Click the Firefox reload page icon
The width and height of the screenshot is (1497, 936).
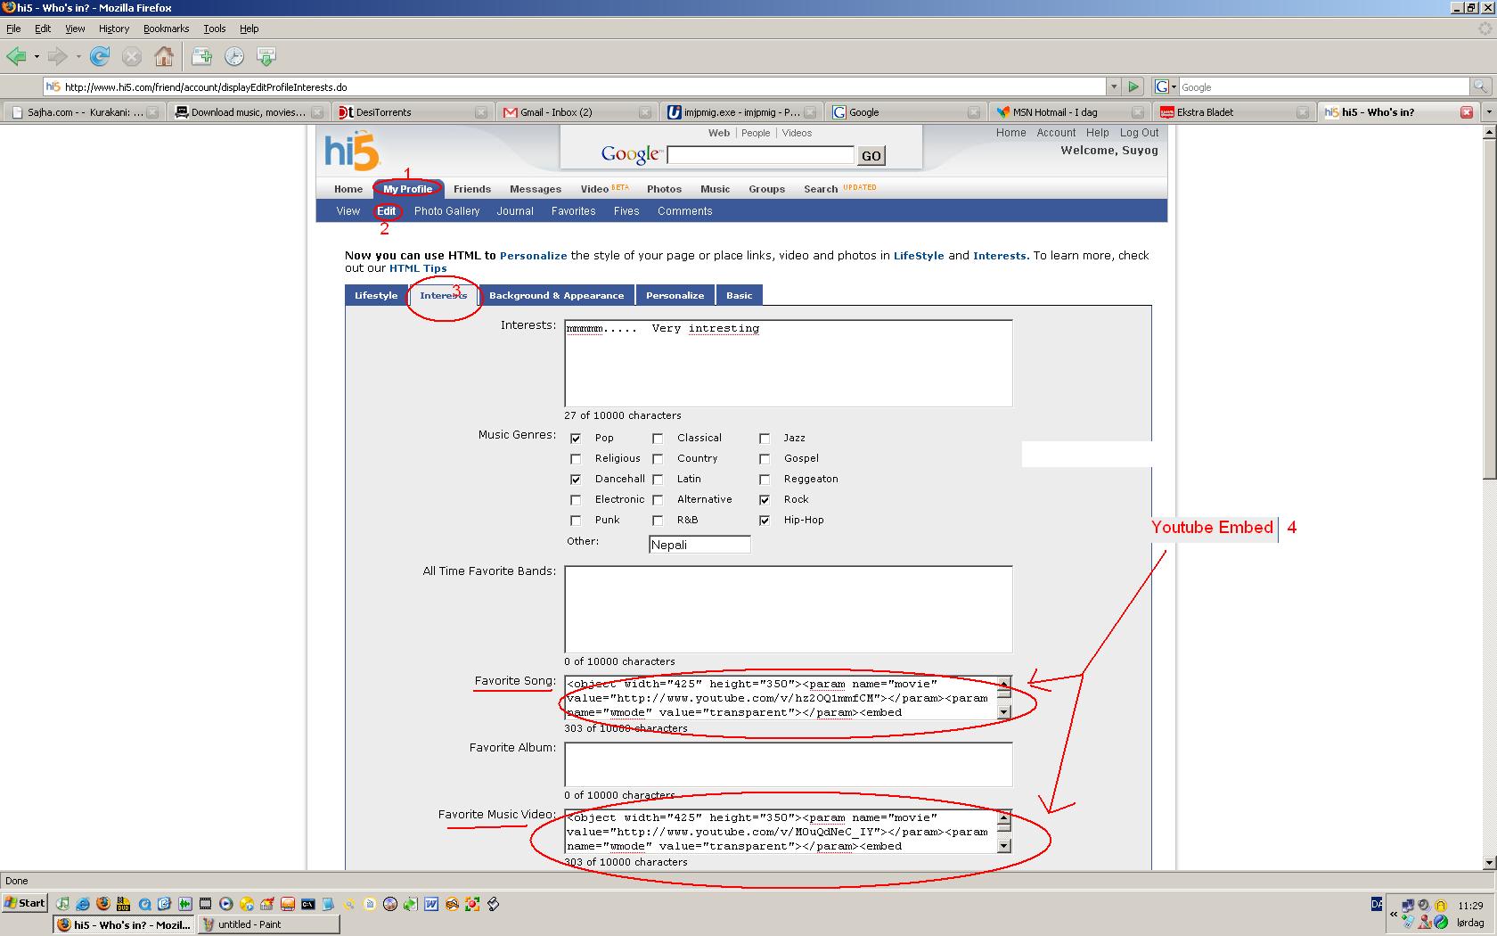click(100, 57)
